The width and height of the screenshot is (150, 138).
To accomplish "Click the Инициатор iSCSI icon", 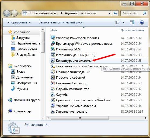I will click(x=53, y=49).
